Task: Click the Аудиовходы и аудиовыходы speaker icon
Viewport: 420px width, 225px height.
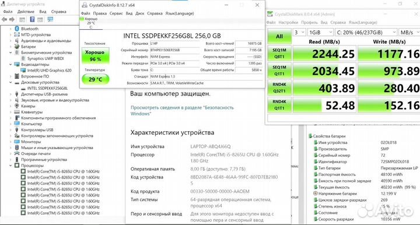Action: pyautogui.click(x=17, y=41)
